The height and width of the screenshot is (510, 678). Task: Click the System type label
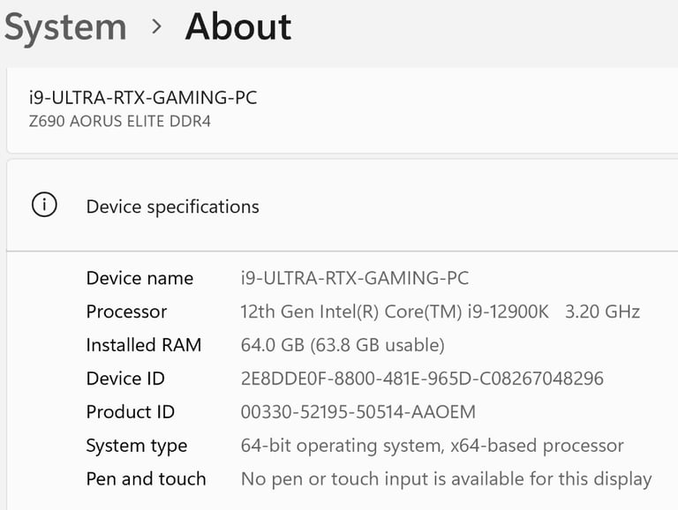point(137,446)
